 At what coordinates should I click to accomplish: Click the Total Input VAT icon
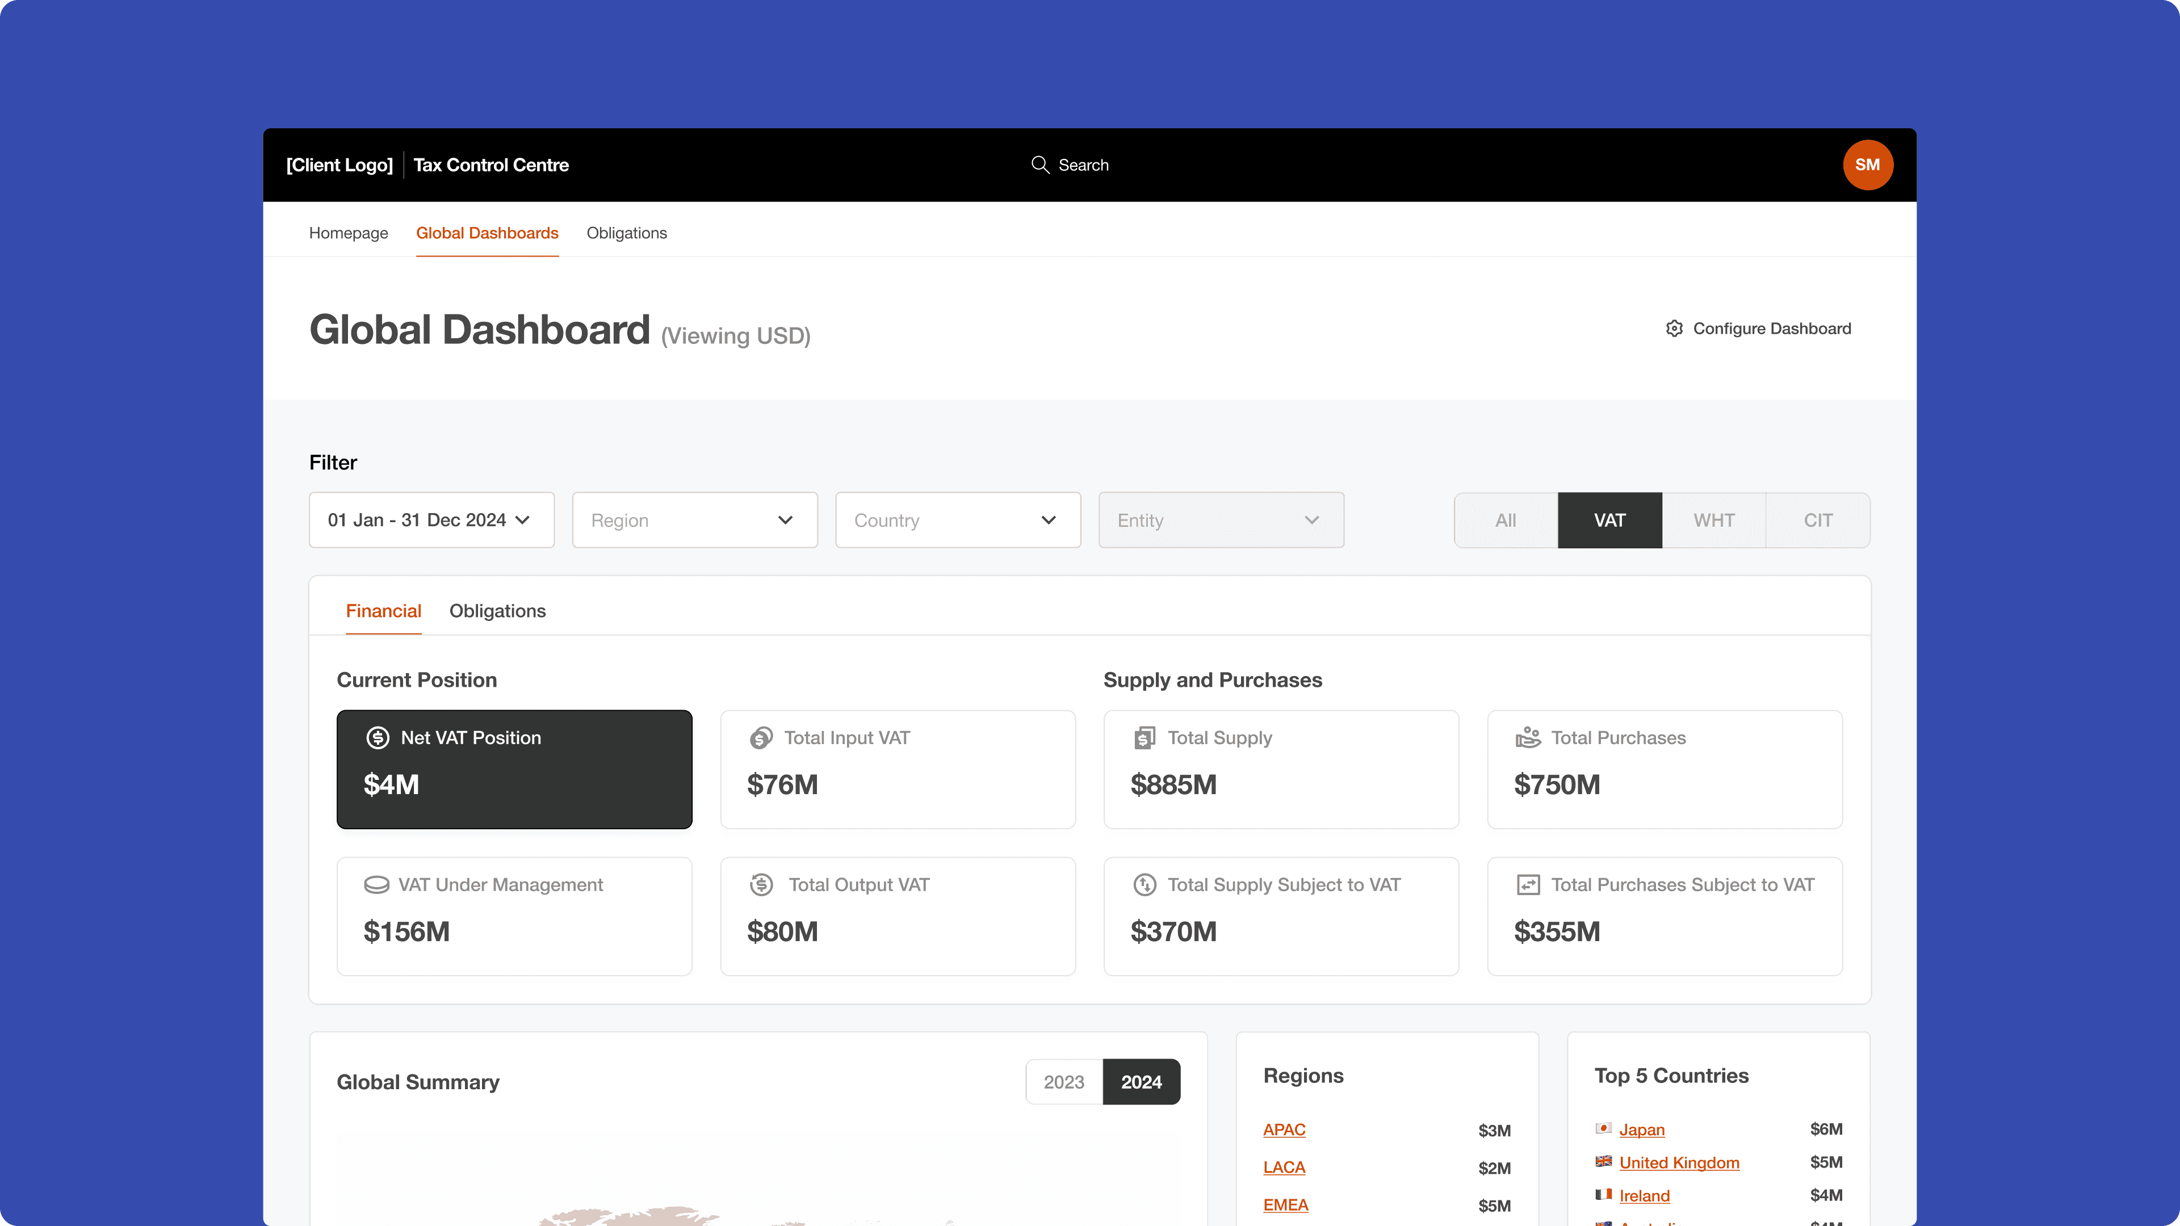(x=761, y=738)
